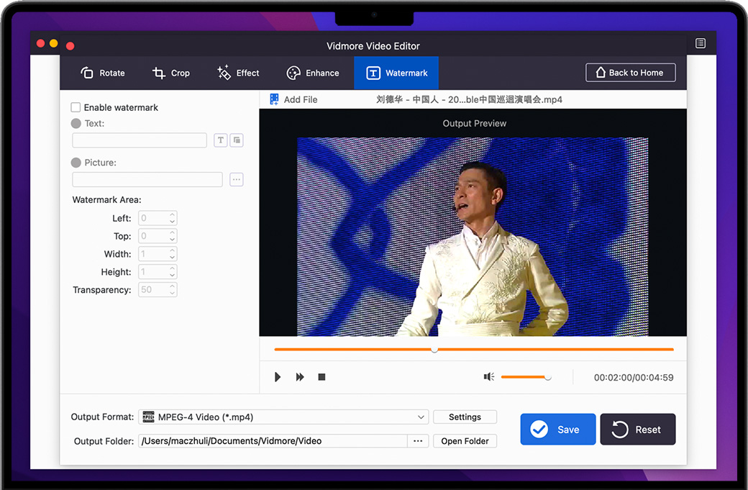Select the Picture watermark radio button

[x=76, y=163]
